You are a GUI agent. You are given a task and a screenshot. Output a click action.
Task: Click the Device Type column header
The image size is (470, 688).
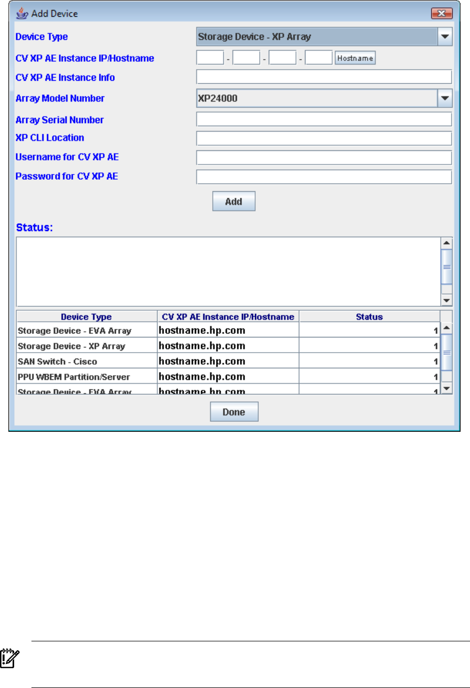click(x=86, y=316)
